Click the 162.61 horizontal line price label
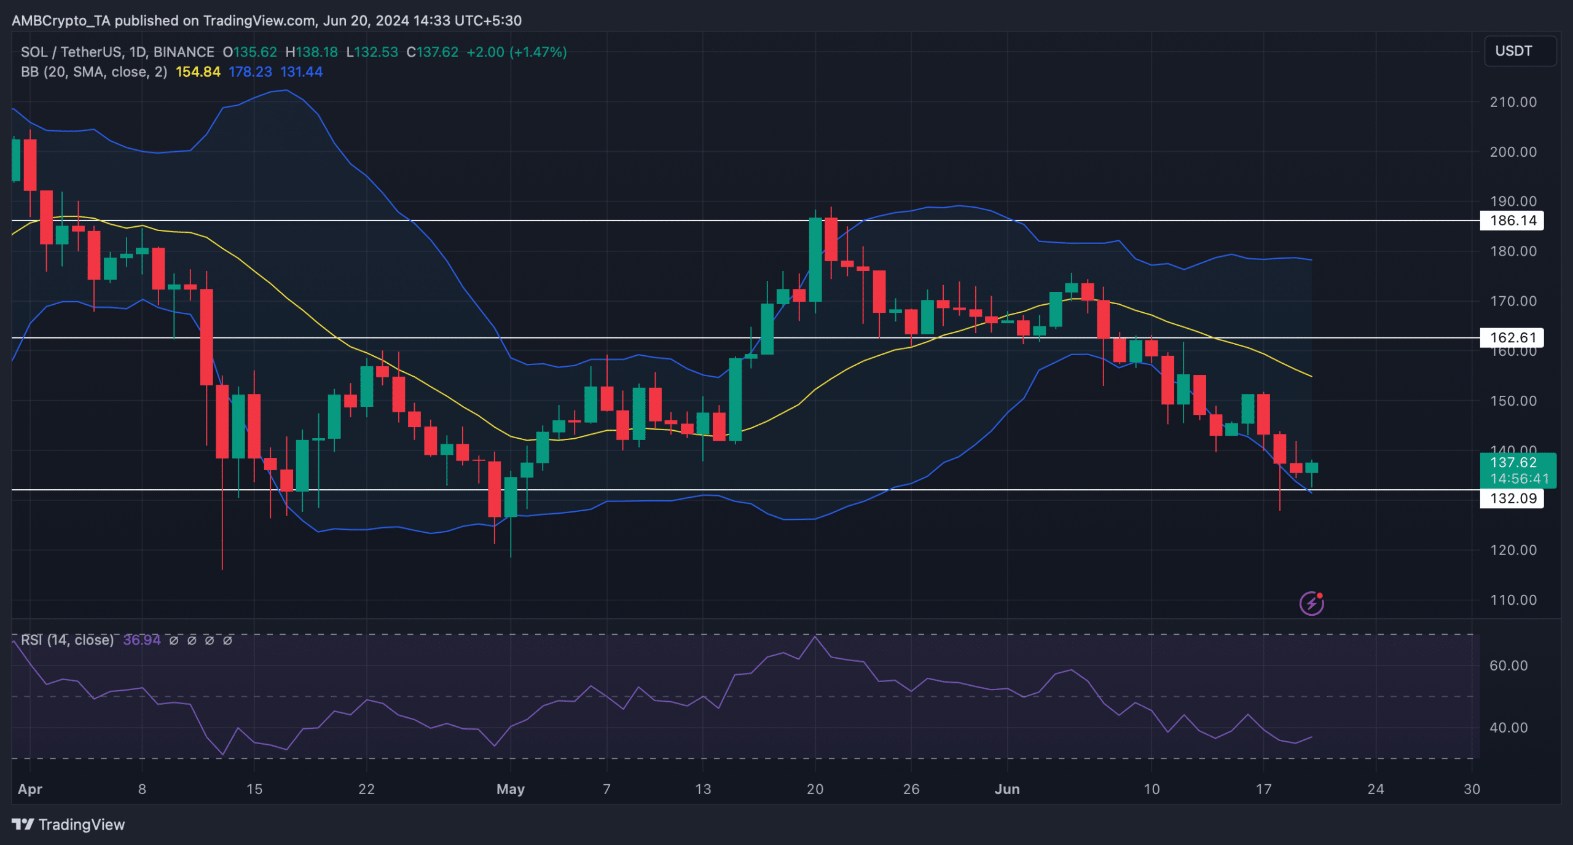 pyautogui.click(x=1512, y=337)
